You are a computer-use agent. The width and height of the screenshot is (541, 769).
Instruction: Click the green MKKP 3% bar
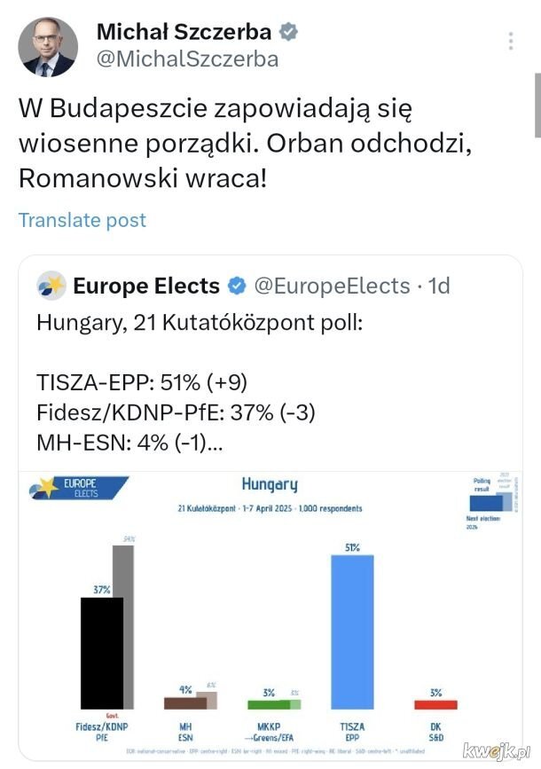click(269, 705)
